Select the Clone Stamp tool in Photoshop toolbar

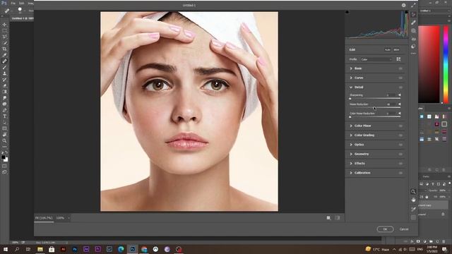4,73
